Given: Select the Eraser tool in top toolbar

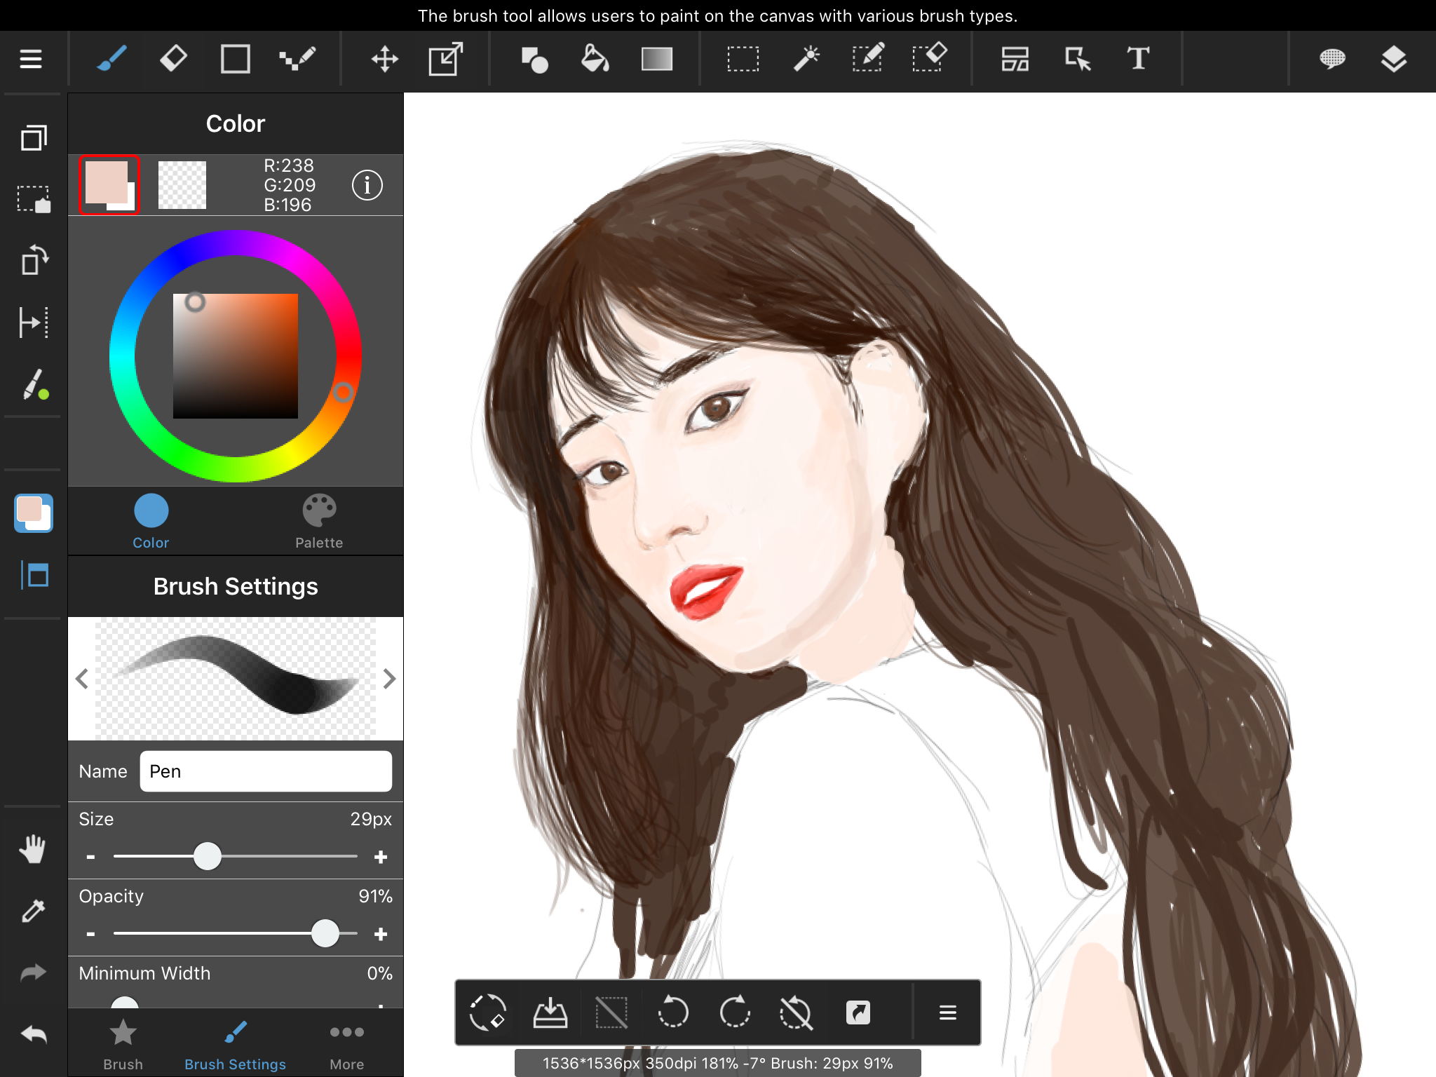Looking at the screenshot, I should coord(173,59).
